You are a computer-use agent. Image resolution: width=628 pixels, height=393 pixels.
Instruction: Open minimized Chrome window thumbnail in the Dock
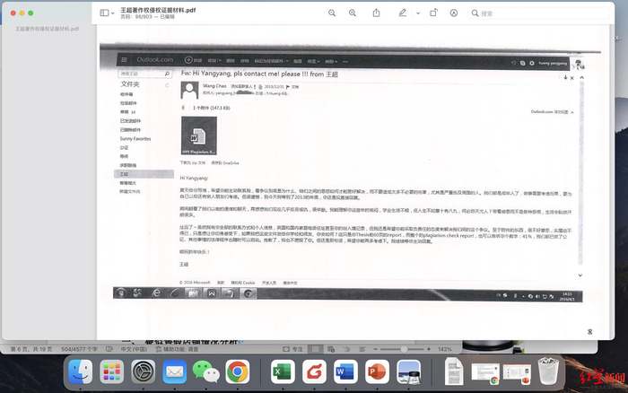[x=485, y=373]
